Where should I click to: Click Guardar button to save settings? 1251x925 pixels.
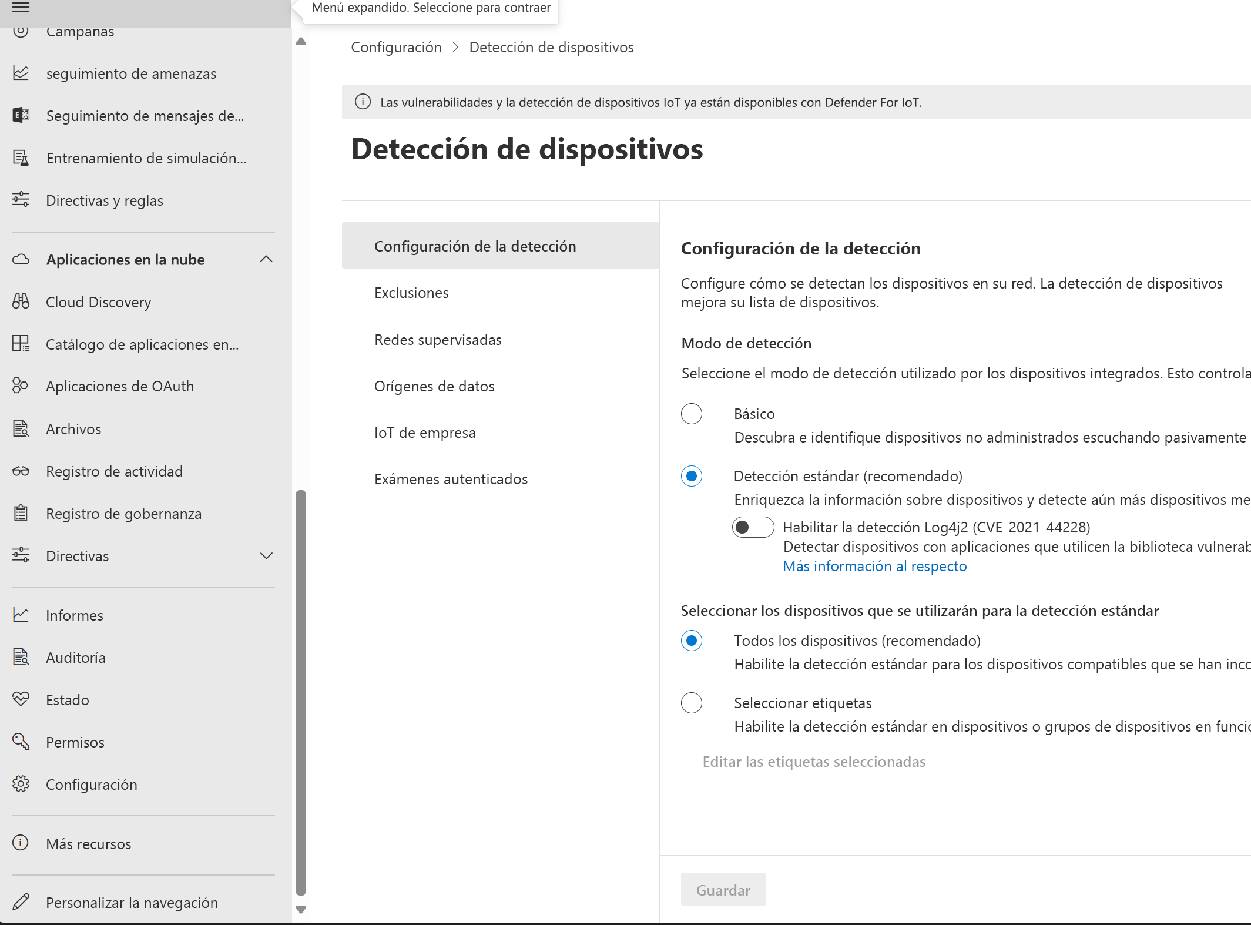[723, 889]
